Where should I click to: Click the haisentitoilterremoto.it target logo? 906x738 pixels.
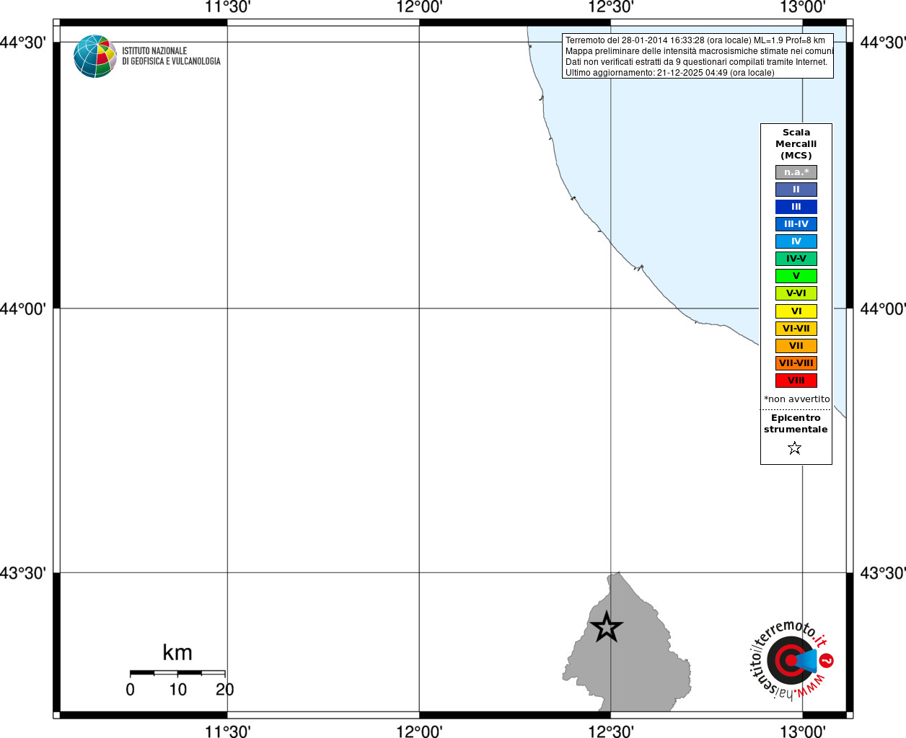tap(790, 660)
